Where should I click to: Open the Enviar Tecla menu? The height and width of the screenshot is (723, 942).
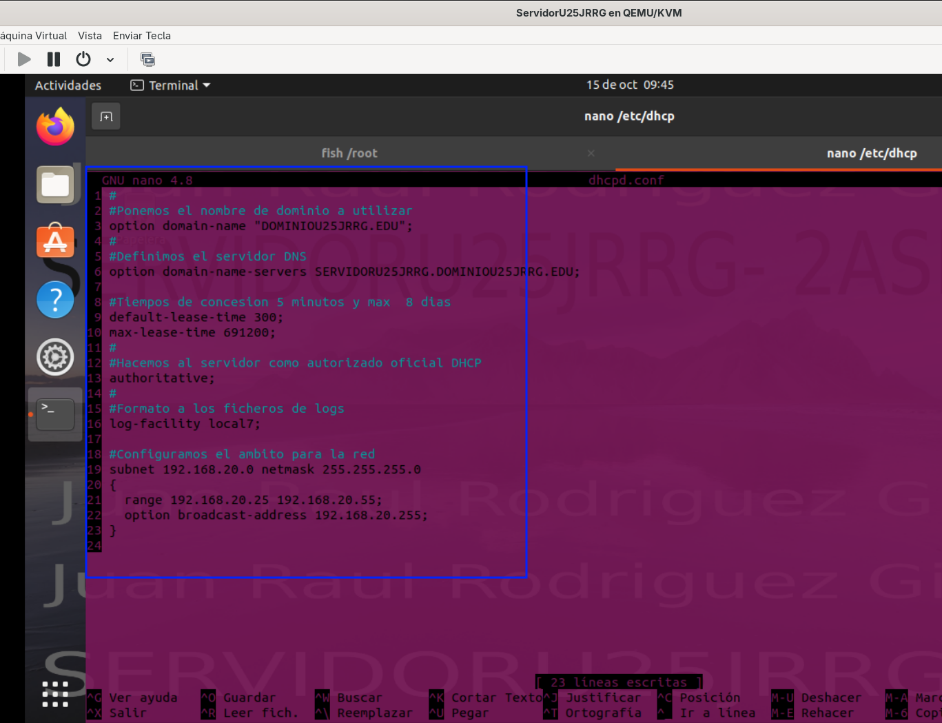pyautogui.click(x=142, y=36)
